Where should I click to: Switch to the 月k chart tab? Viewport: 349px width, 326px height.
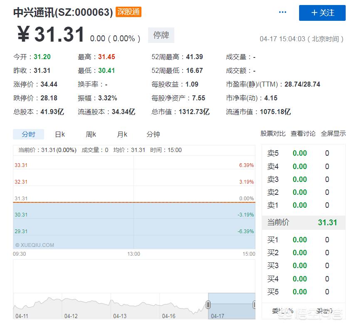point(122,134)
